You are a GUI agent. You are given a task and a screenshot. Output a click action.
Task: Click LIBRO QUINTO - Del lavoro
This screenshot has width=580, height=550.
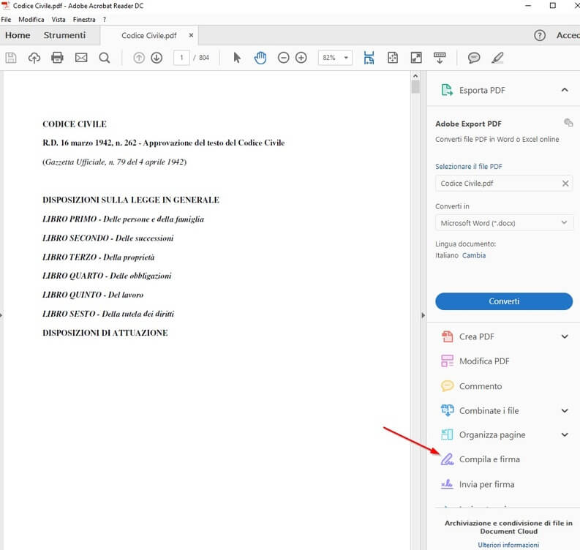pos(93,295)
